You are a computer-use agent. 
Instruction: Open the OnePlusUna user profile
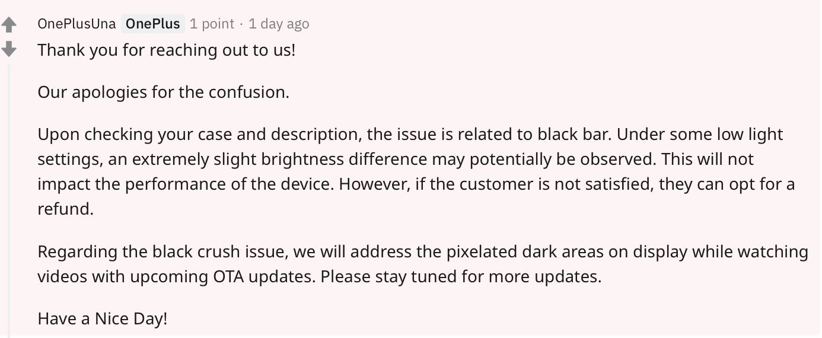pos(77,24)
